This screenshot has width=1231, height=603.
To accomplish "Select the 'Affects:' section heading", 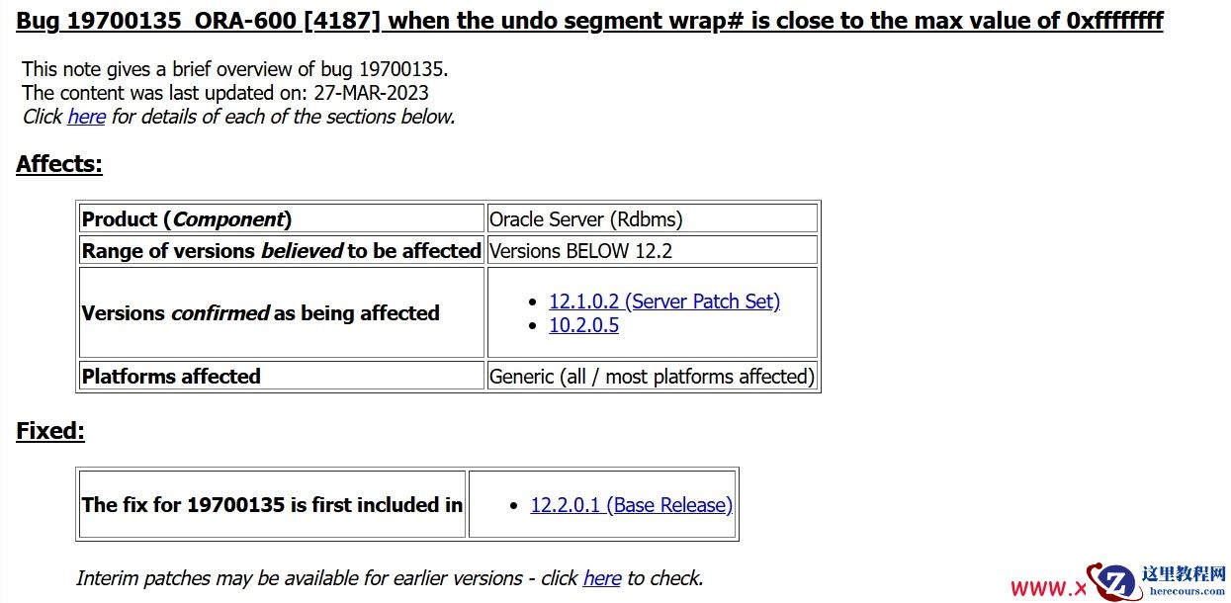I will coord(59,164).
